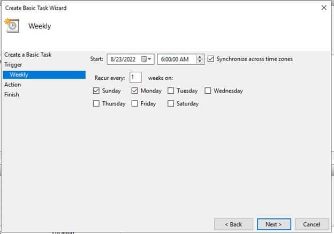Uncheck the Sunday checkbox
Image resolution: width=334 pixels, height=234 pixels.
click(x=96, y=91)
